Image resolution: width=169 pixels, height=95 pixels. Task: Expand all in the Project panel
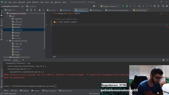tap(31, 10)
